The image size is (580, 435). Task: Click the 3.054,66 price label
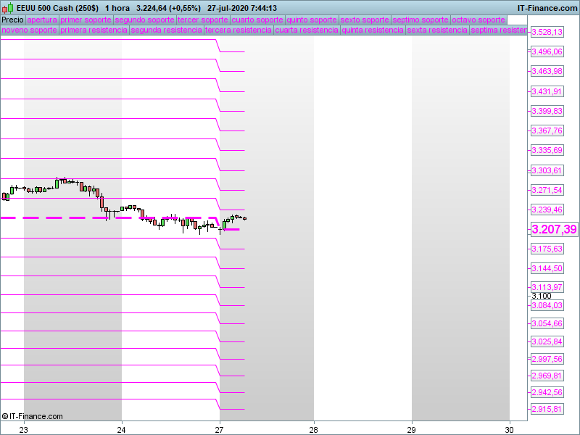547,323
